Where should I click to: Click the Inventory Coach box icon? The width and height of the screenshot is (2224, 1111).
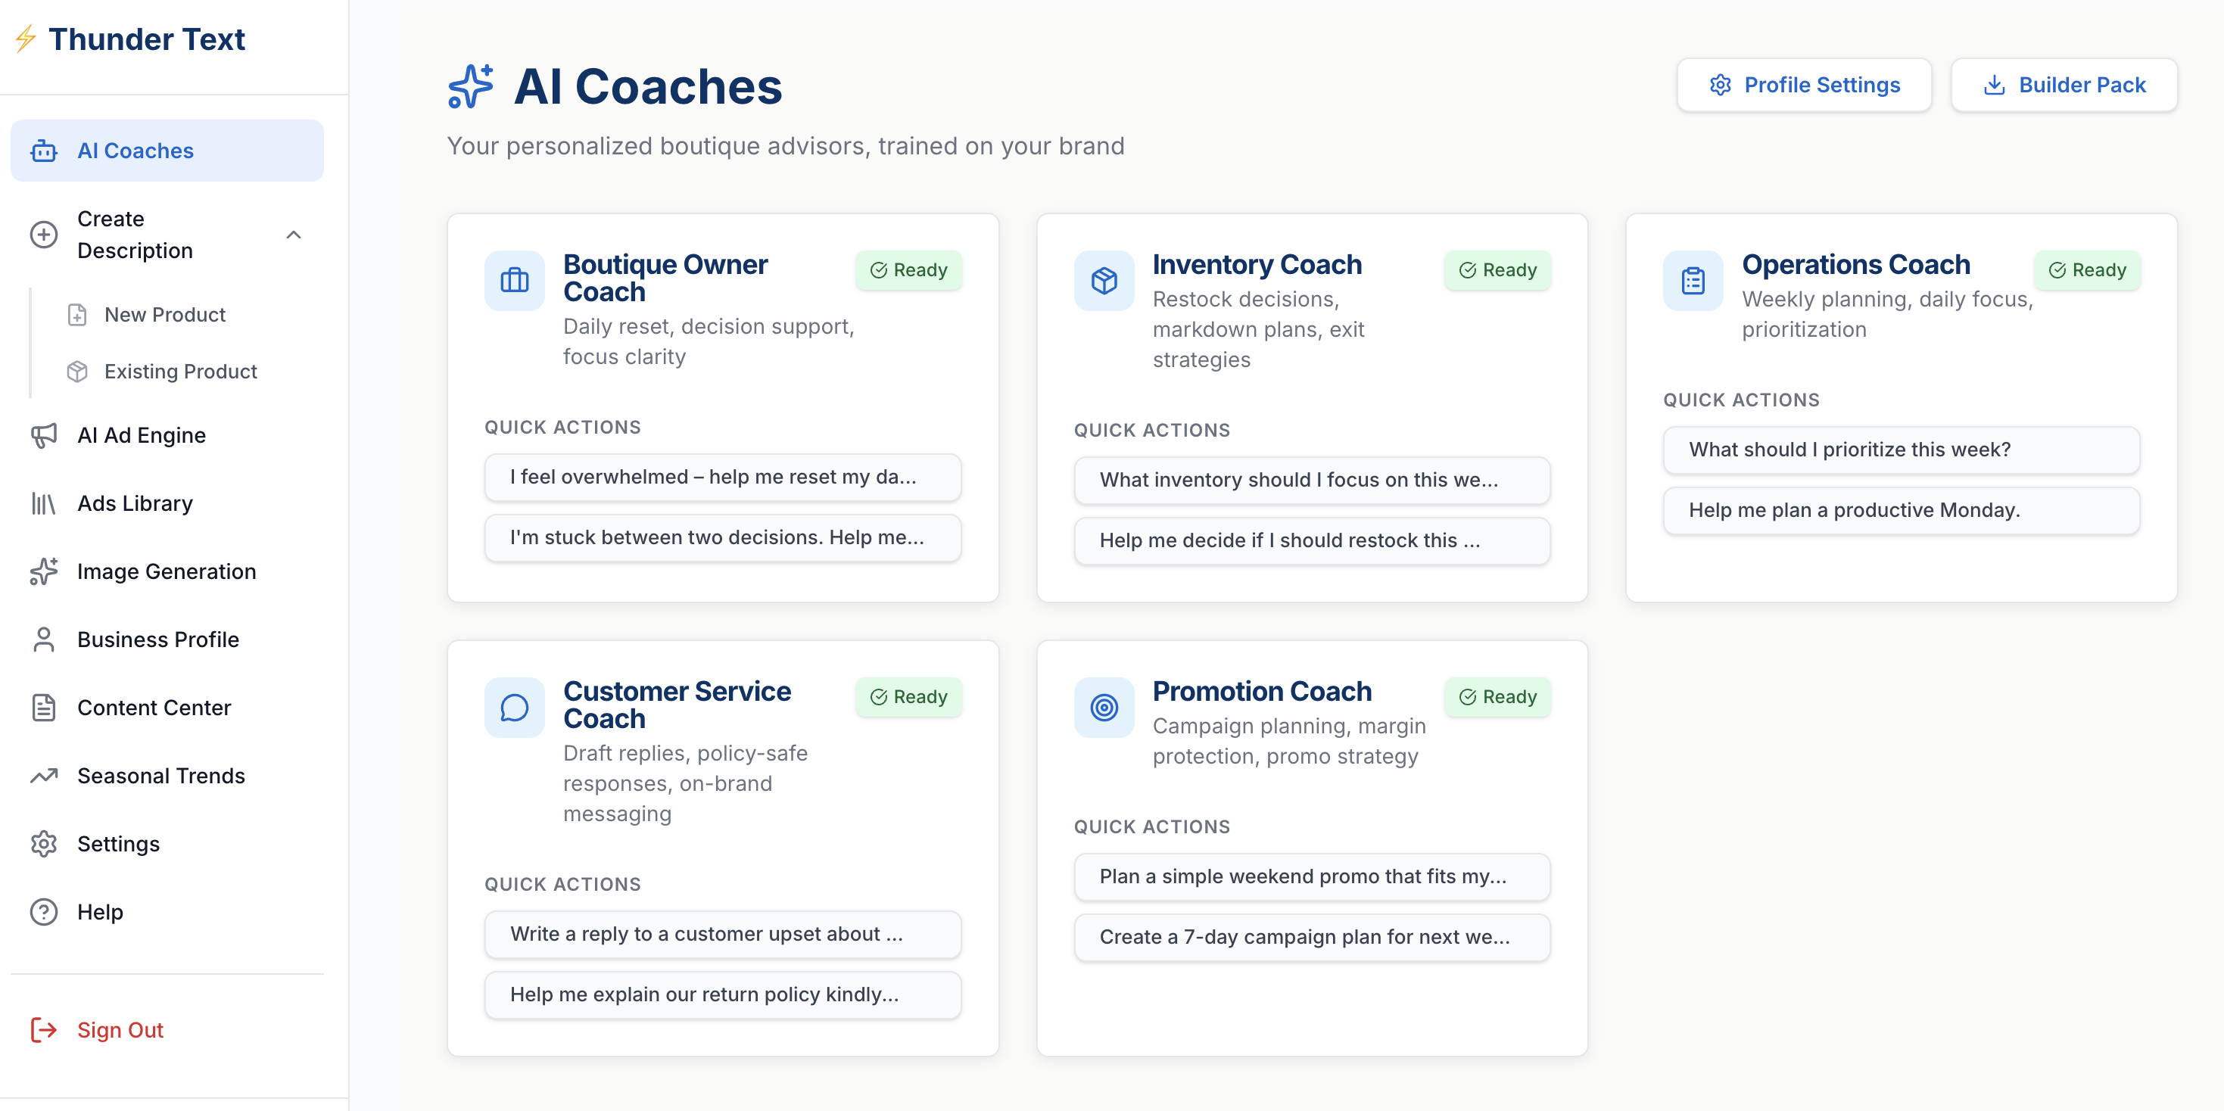(x=1104, y=280)
